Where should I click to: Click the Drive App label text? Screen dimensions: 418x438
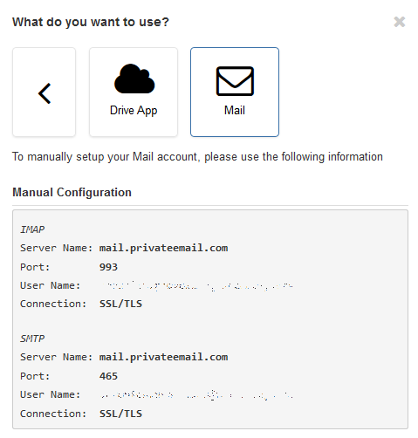[134, 111]
